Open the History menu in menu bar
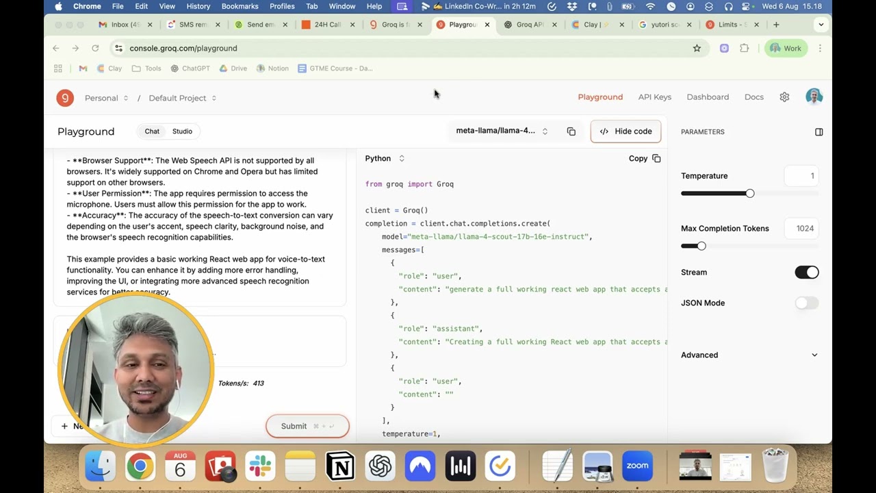Viewport: 876px width, 493px height. pyautogui.click(x=198, y=6)
